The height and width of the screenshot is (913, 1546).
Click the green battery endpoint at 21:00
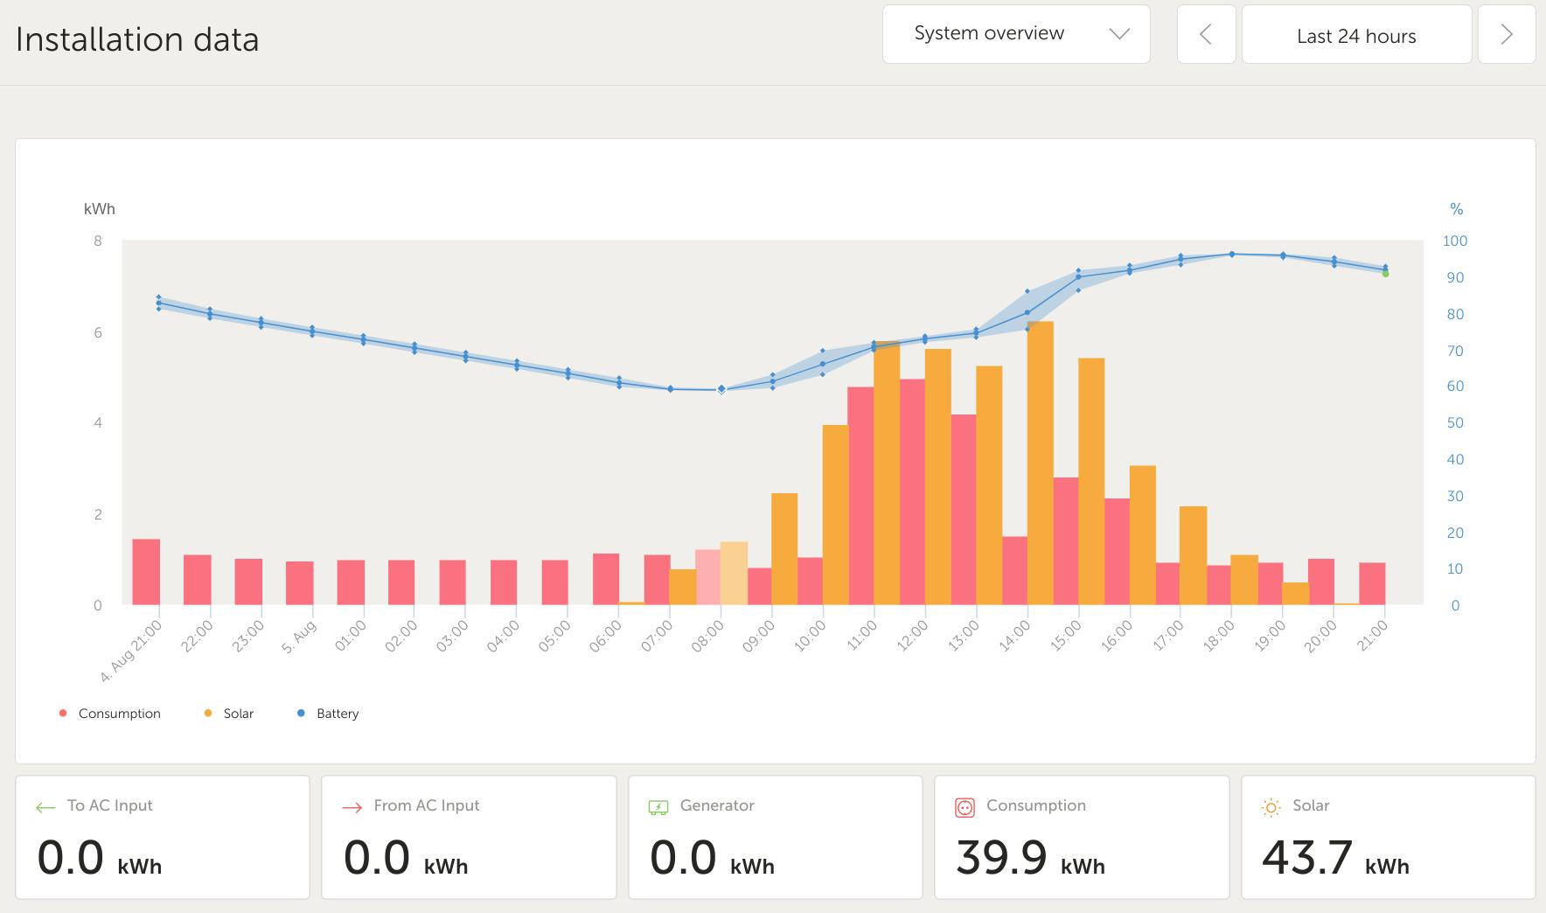pos(1385,274)
